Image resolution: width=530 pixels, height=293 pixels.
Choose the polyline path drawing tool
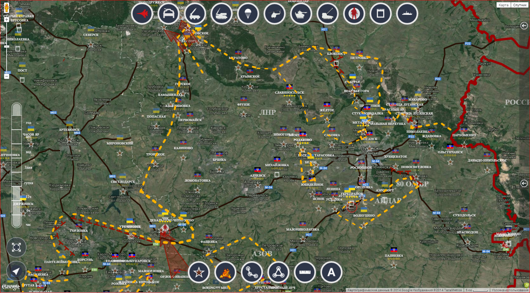[252, 272]
